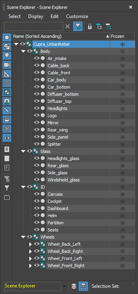This screenshot has width=138, height=294.
Task: Toggle visibility of the Glass group
Action: [30, 151]
